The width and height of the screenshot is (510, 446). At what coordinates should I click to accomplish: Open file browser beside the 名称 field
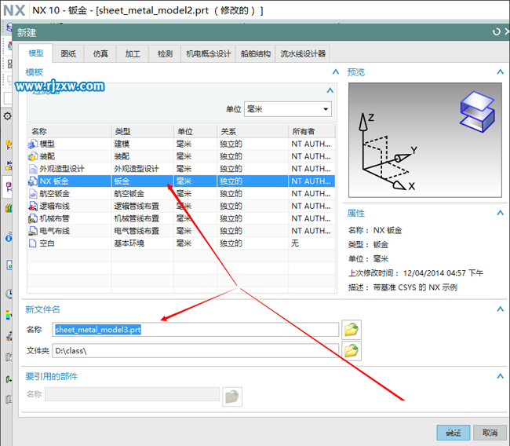(352, 330)
